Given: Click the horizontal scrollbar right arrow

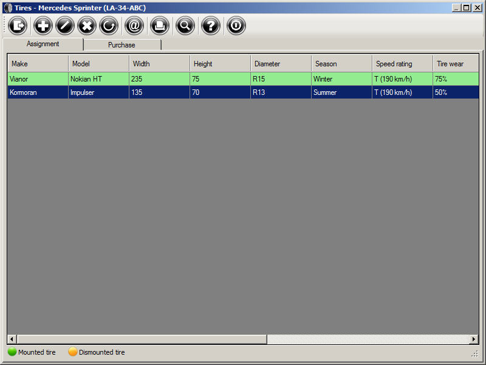Looking at the screenshot, I should 474,339.
